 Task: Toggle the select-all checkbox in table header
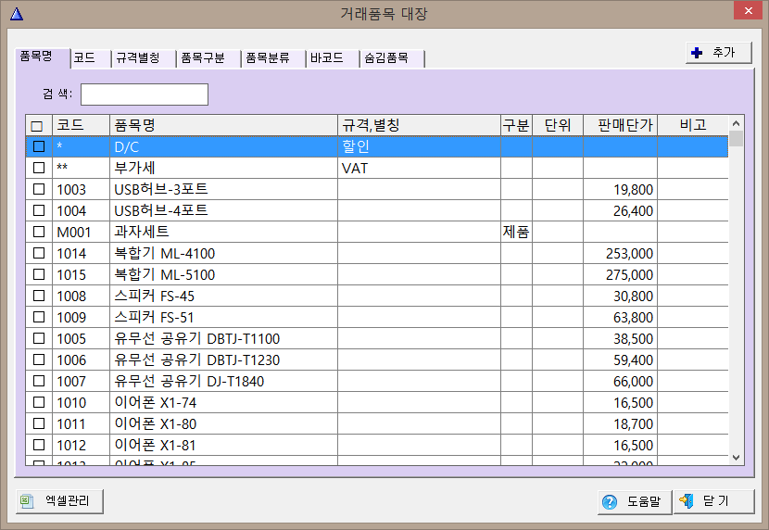tap(37, 127)
